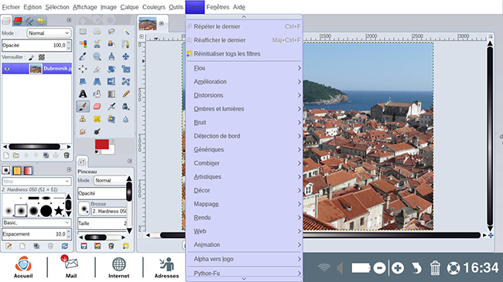Click the canvas vertical scrollbar
Screen dimensions: 503x282
tap(490, 136)
